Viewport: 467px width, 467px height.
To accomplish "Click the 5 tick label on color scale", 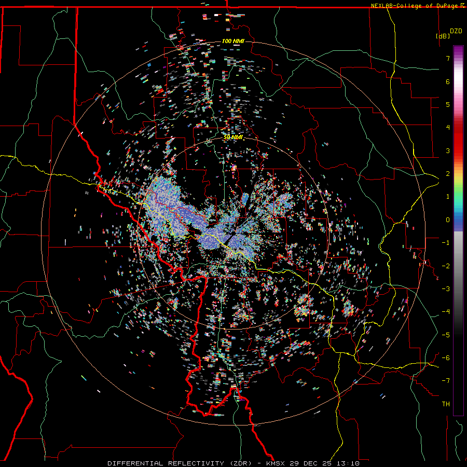I will [x=448, y=104].
